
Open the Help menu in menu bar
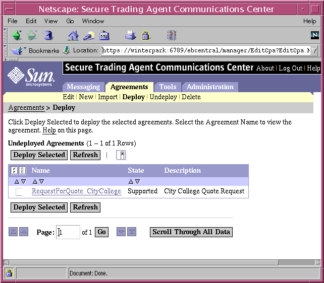click(x=309, y=21)
